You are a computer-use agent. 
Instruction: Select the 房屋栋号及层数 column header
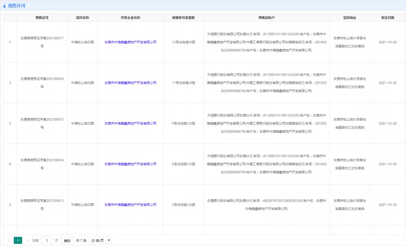coord(183,18)
